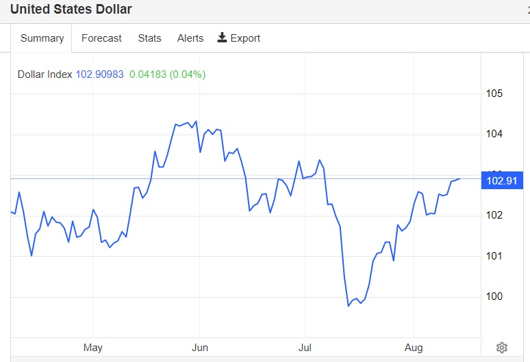
Task: Click the 104 price axis label
Action: click(x=494, y=134)
